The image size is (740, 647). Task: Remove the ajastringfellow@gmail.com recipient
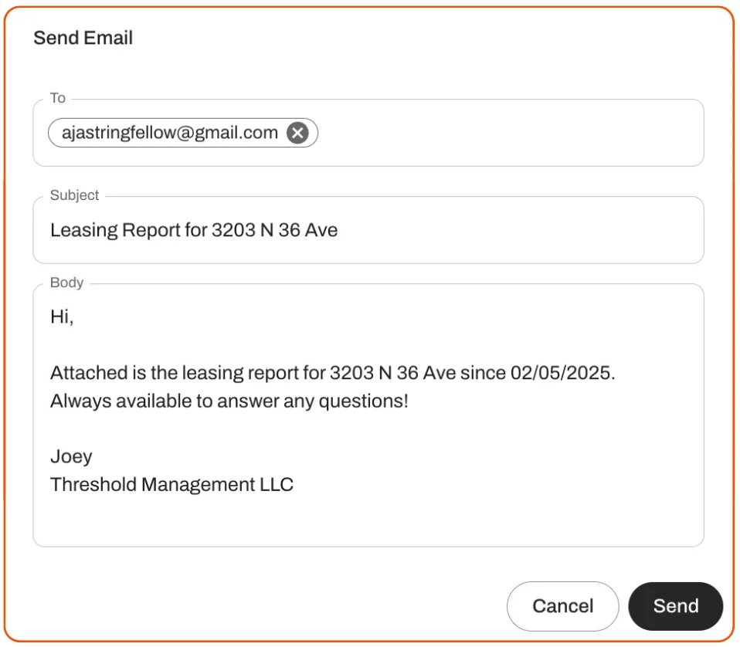click(x=297, y=133)
